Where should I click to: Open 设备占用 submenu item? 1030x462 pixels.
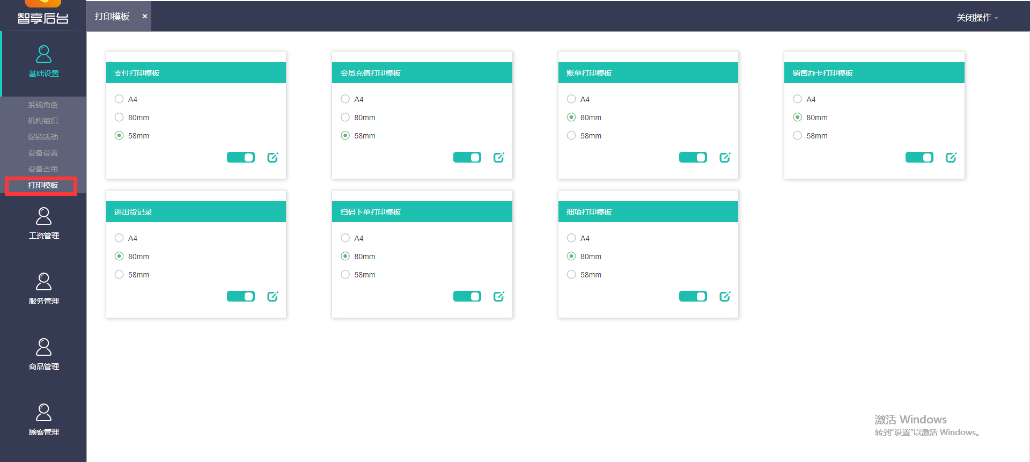(43, 169)
